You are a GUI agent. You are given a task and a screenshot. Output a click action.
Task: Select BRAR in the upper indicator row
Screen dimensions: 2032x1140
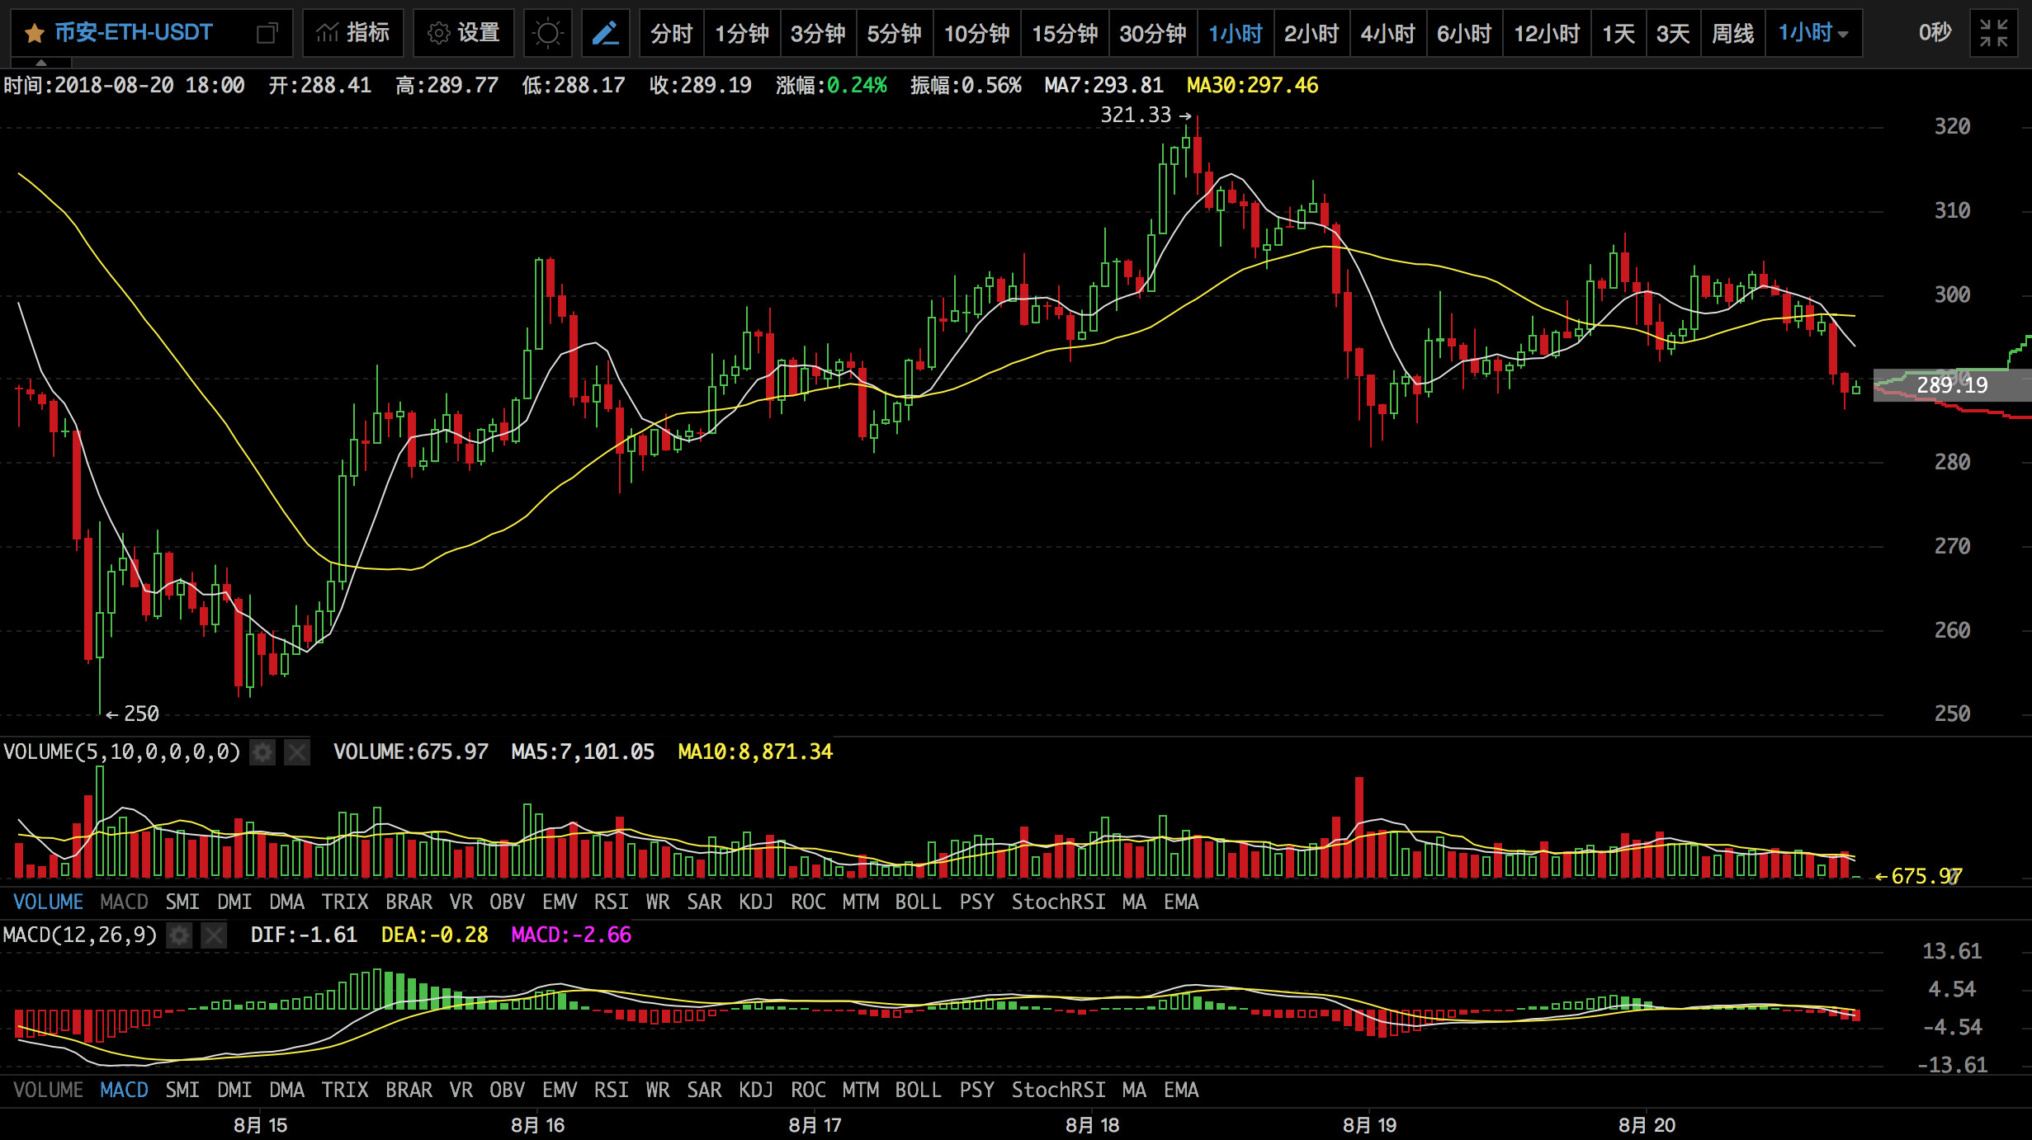pos(409,902)
